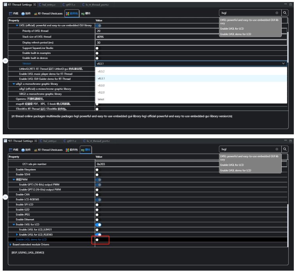295x273 pixels.
Task: Click the round >> panel arrow in the lower window
Action: coord(5,197)
